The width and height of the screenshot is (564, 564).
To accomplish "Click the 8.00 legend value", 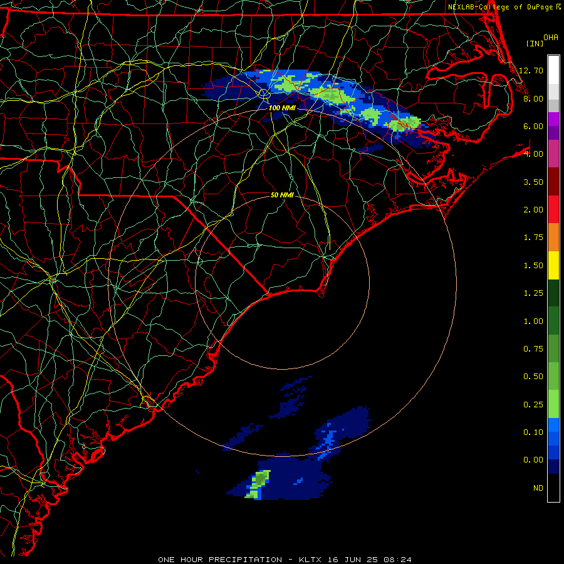I will 533,98.
